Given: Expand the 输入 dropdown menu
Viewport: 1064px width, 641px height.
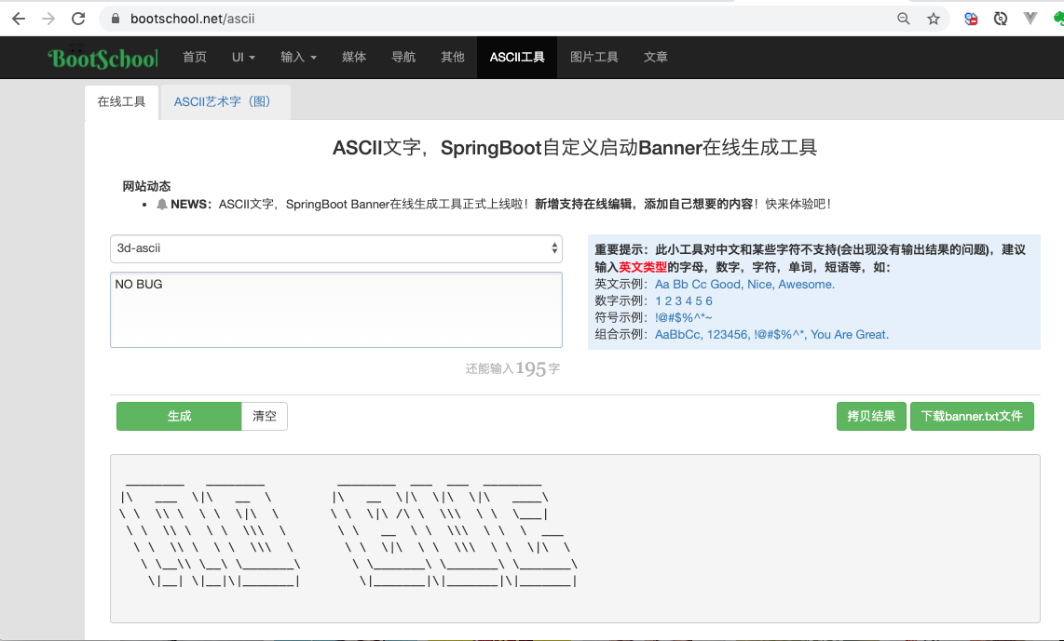Looking at the screenshot, I should pyautogui.click(x=298, y=57).
